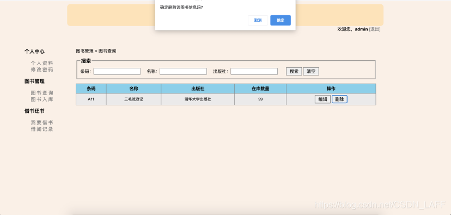Click 删除 for book A11

point(339,99)
